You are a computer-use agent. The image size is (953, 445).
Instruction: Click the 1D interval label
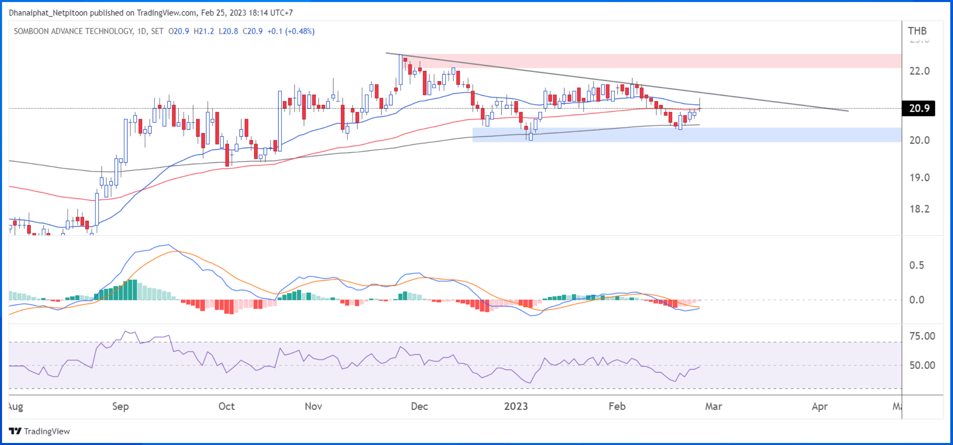(x=142, y=31)
